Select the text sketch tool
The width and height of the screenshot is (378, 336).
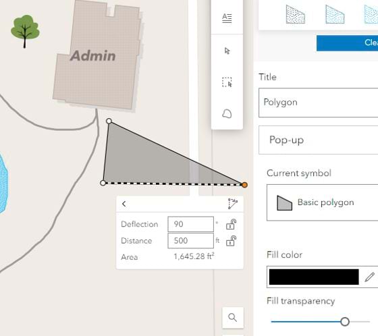coord(227,18)
